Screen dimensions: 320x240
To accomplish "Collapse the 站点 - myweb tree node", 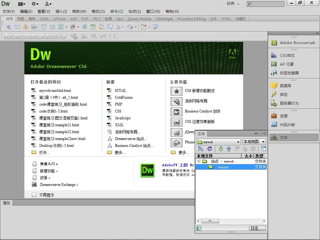I will click(199, 161).
